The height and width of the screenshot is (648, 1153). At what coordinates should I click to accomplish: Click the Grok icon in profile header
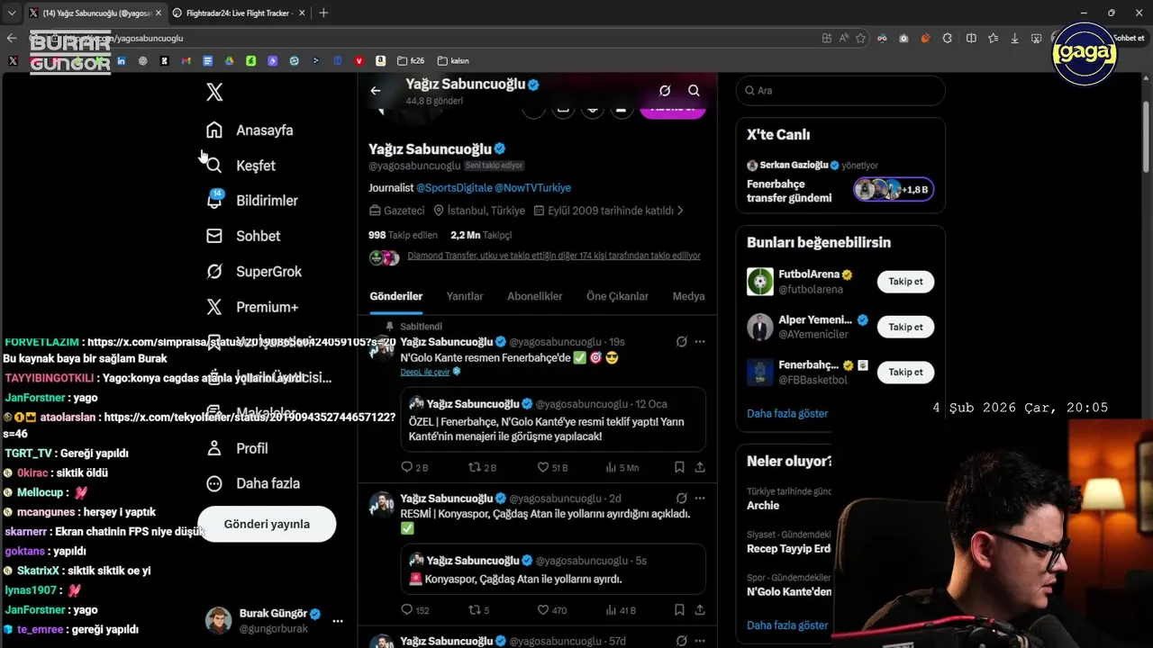tap(665, 90)
